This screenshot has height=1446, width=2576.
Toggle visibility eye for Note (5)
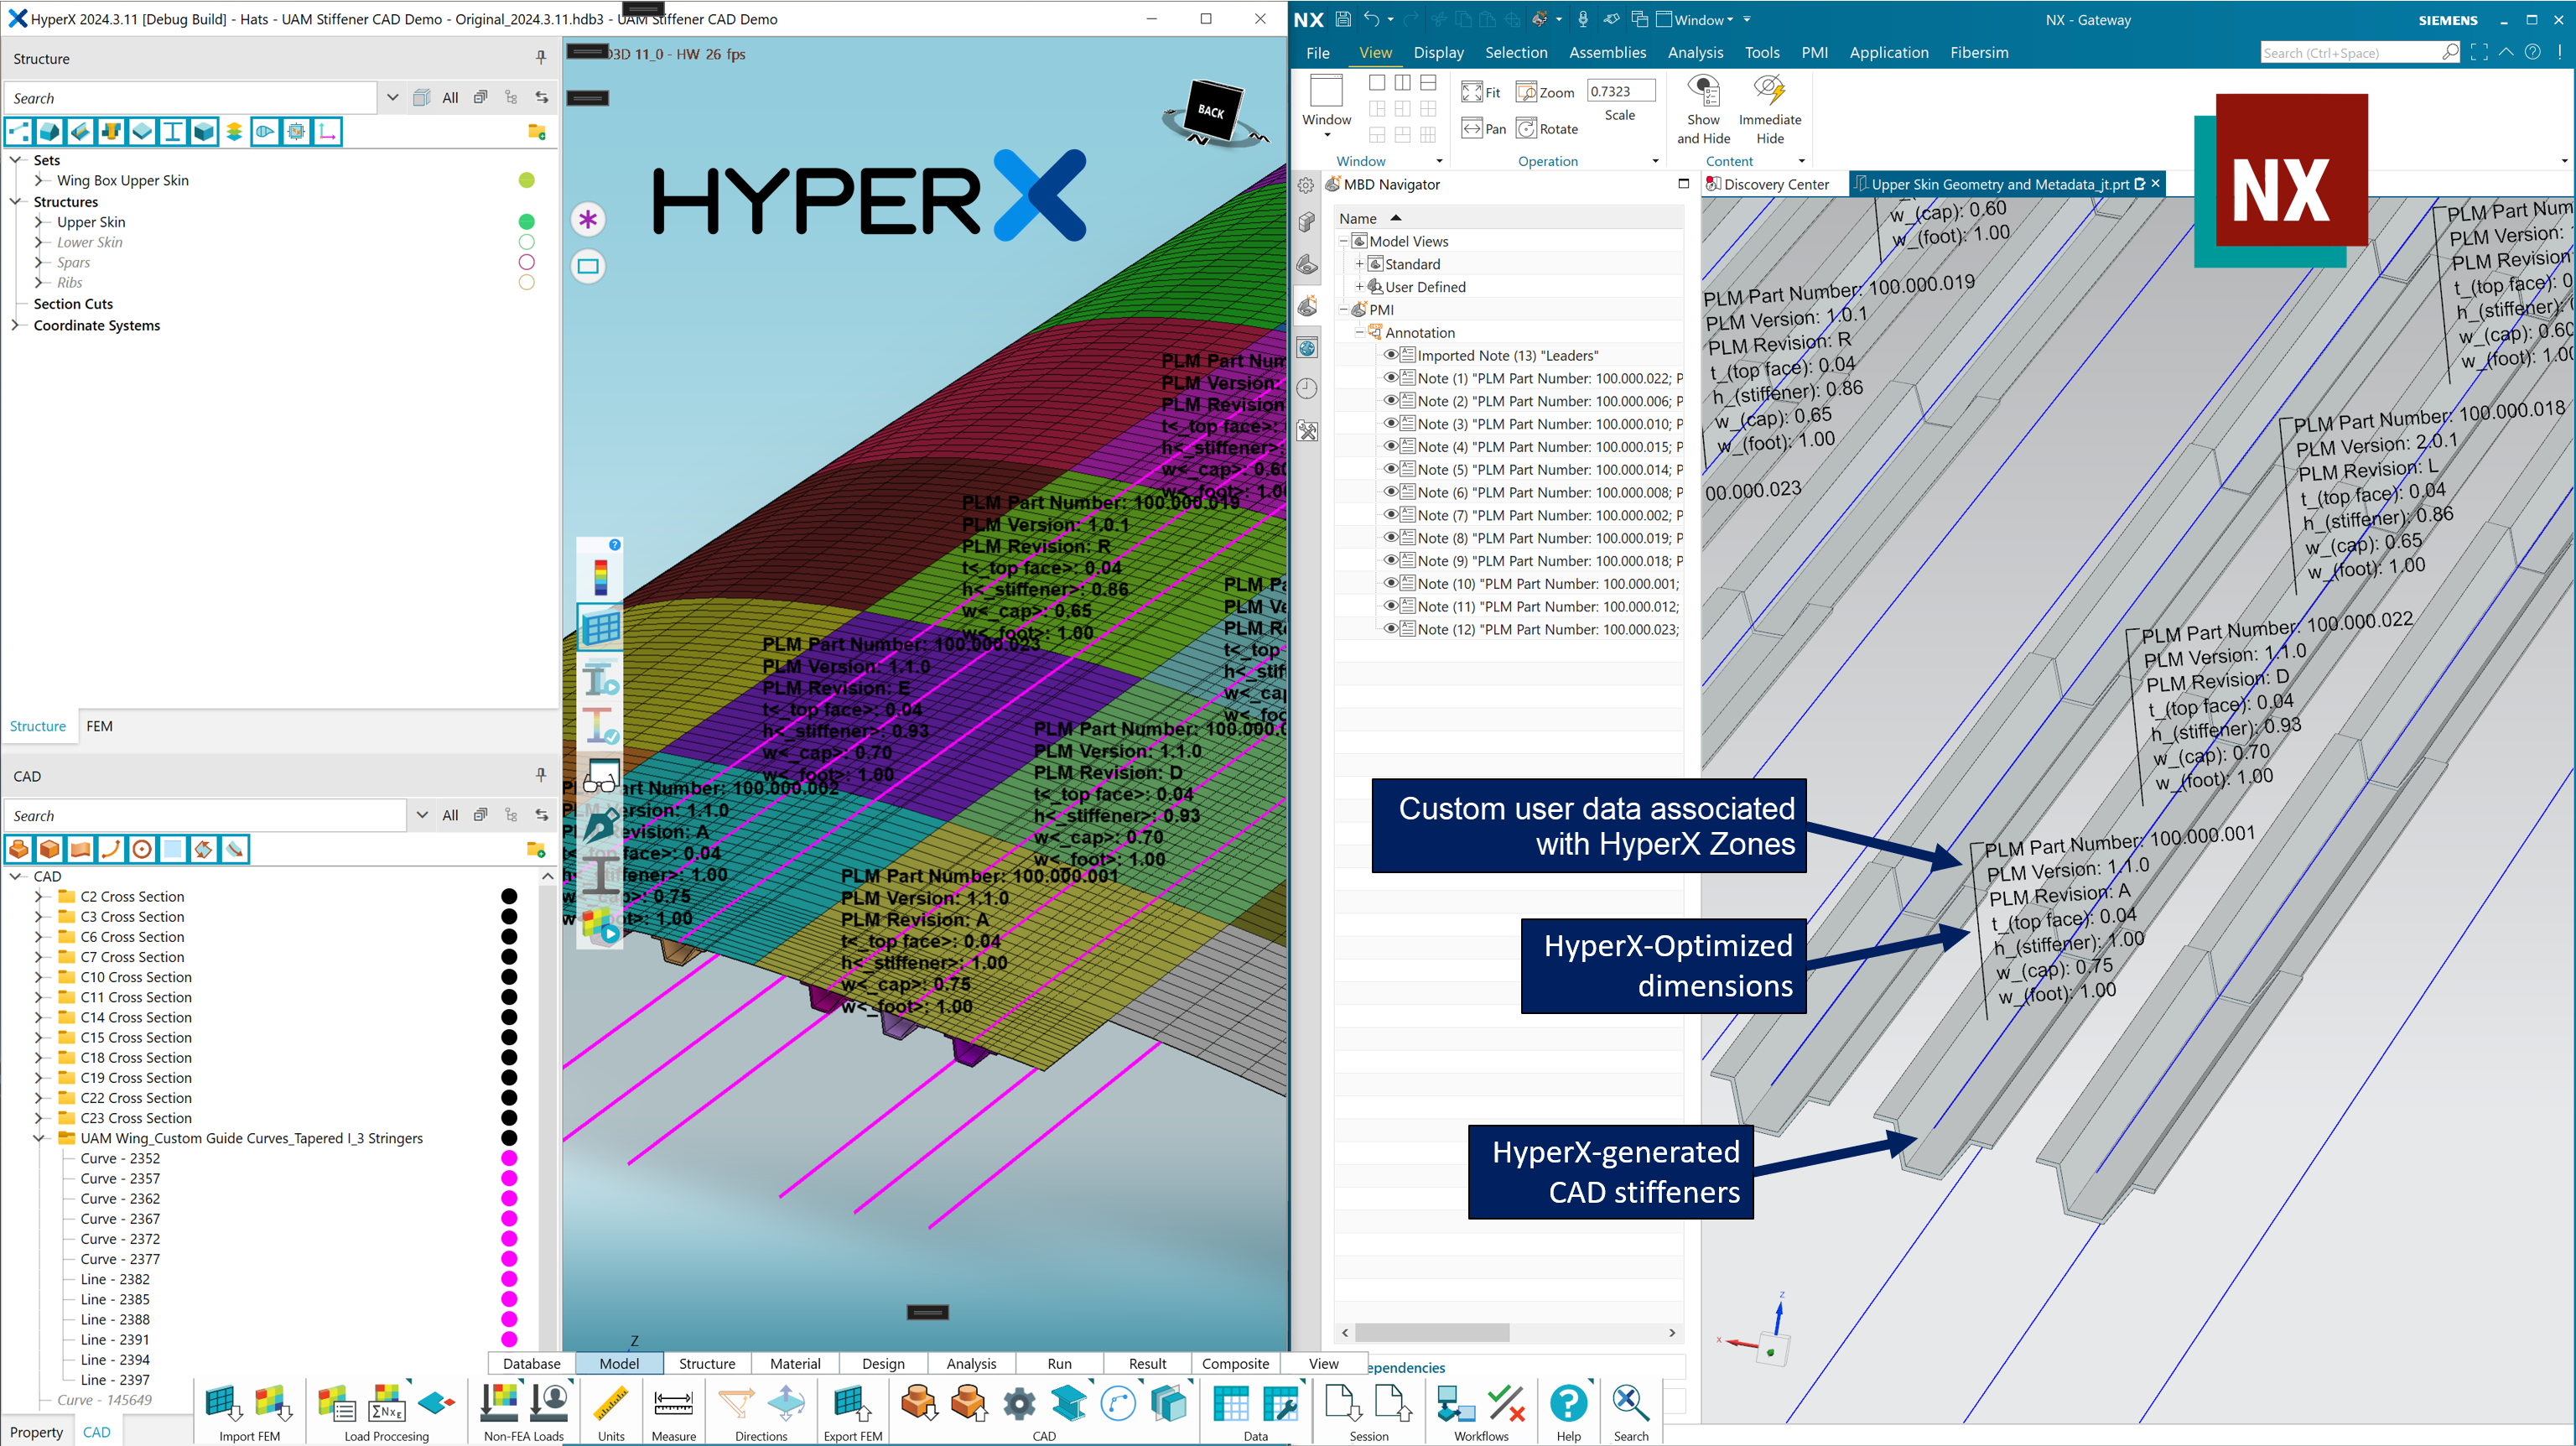[1390, 469]
